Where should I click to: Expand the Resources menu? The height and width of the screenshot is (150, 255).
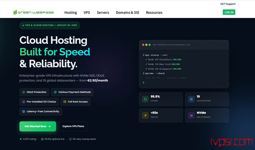[154, 13]
